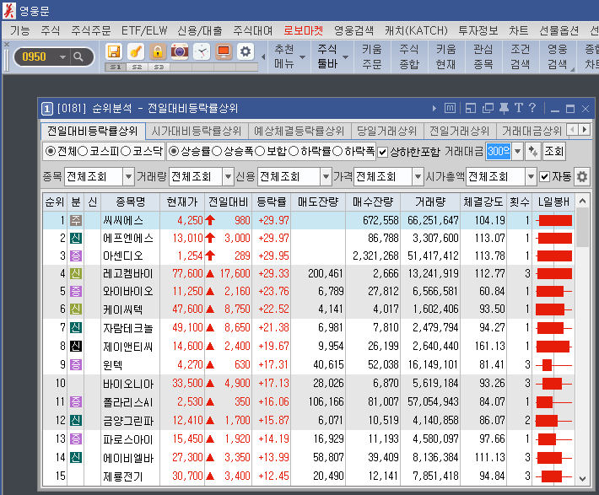This screenshot has height=495, width=599.
Task: Click the table scrollbar down arrow
Action: click(x=582, y=479)
